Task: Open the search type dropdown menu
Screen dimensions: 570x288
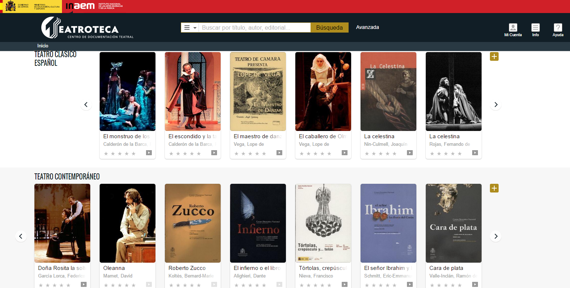Action: click(190, 27)
